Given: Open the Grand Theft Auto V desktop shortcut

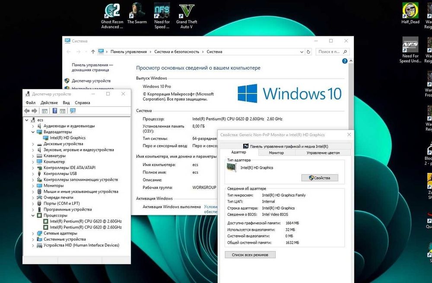Looking at the screenshot, I should pos(187,16).
